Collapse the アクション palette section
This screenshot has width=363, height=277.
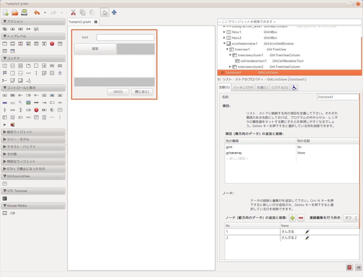pyautogui.click(x=33, y=22)
